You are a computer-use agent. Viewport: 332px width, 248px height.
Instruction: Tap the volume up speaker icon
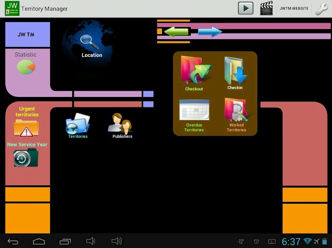coord(117,241)
